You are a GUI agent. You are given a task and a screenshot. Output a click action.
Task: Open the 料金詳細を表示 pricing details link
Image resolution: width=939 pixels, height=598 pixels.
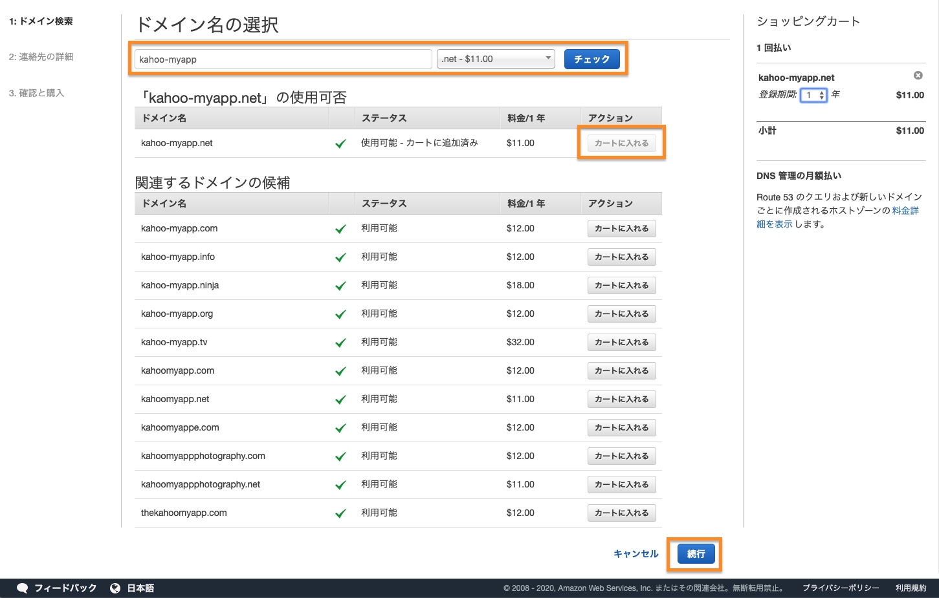[x=905, y=211]
